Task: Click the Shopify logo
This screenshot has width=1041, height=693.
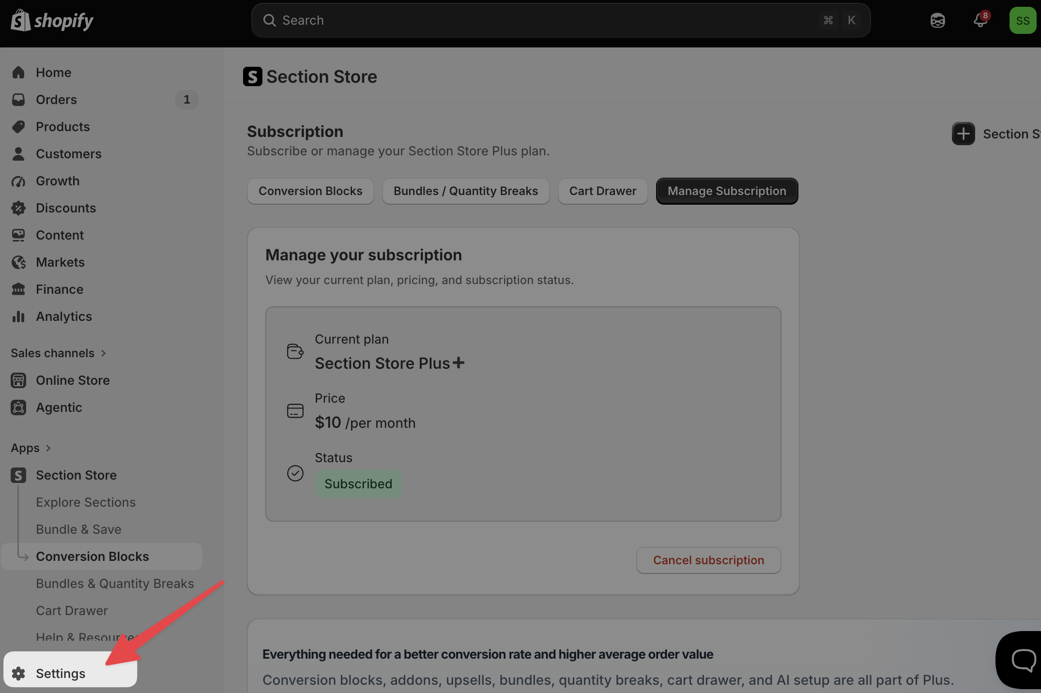Action: 52,20
